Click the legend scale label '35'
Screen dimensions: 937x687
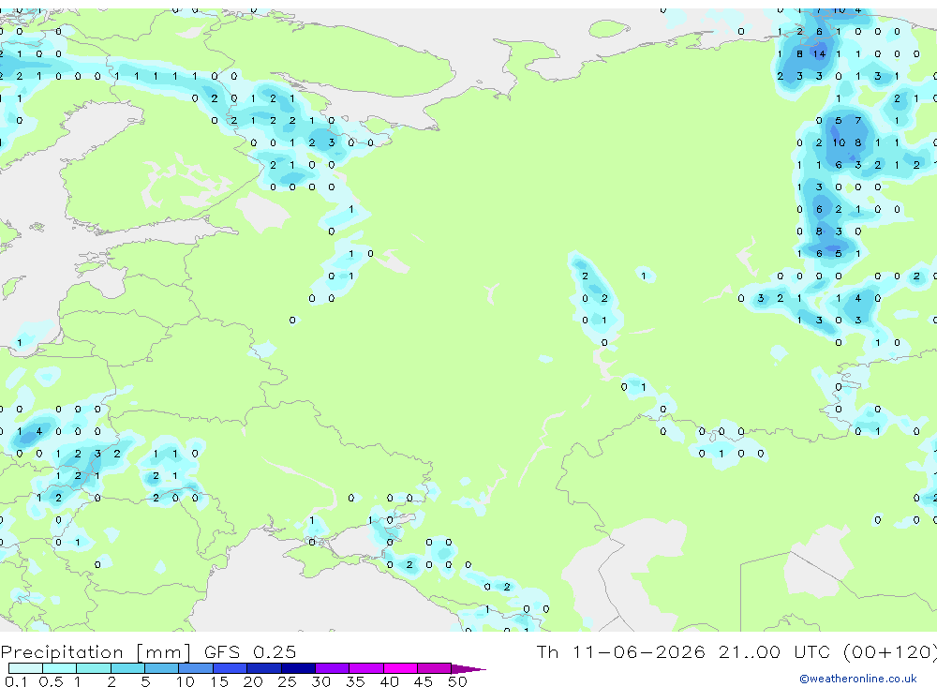coord(355,681)
